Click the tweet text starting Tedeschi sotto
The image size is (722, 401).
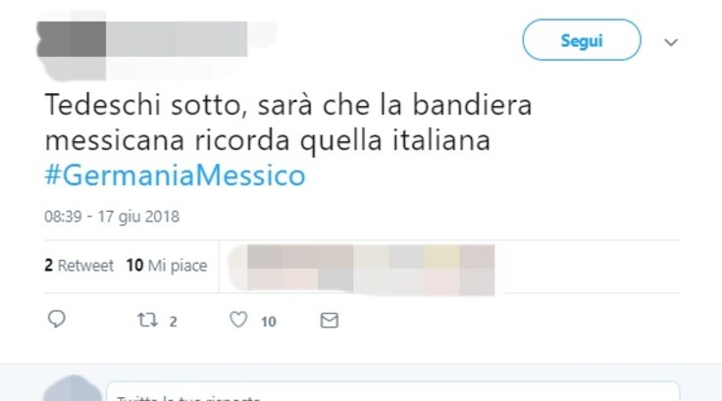click(x=288, y=123)
